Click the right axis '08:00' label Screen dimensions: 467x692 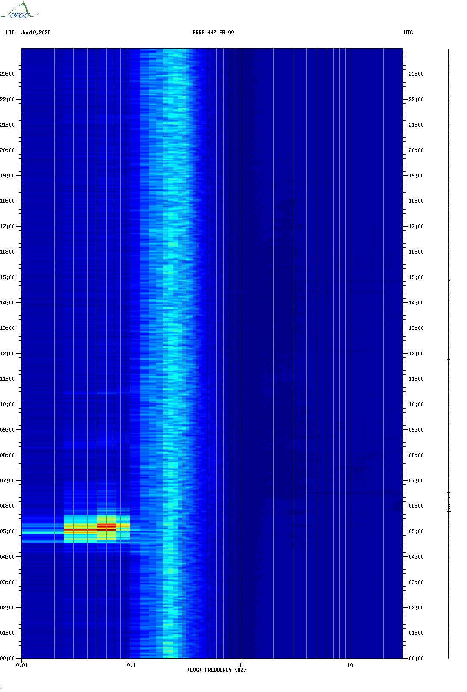click(x=416, y=455)
